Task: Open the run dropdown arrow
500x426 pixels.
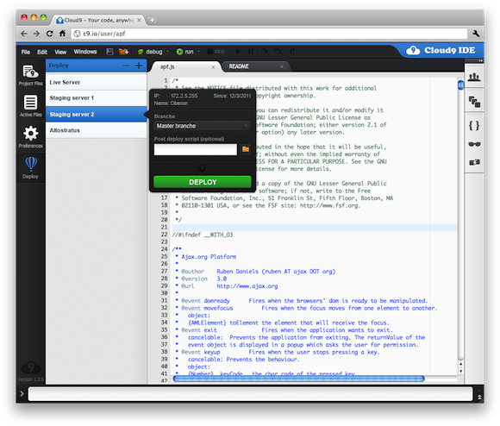Action: click(199, 52)
